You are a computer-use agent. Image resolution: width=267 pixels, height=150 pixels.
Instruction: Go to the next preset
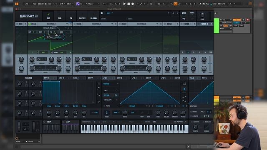(177, 13)
